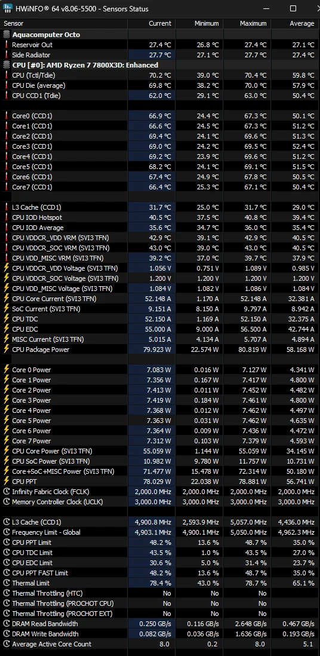The height and width of the screenshot is (656, 320).
Task: Click the 79.923 W current package power value
Action: click(x=157, y=350)
